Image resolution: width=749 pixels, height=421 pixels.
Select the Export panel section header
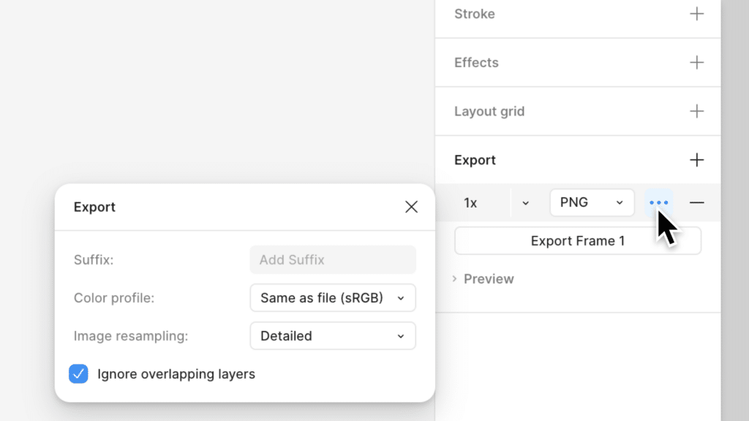pyautogui.click(x=475, y=159)
